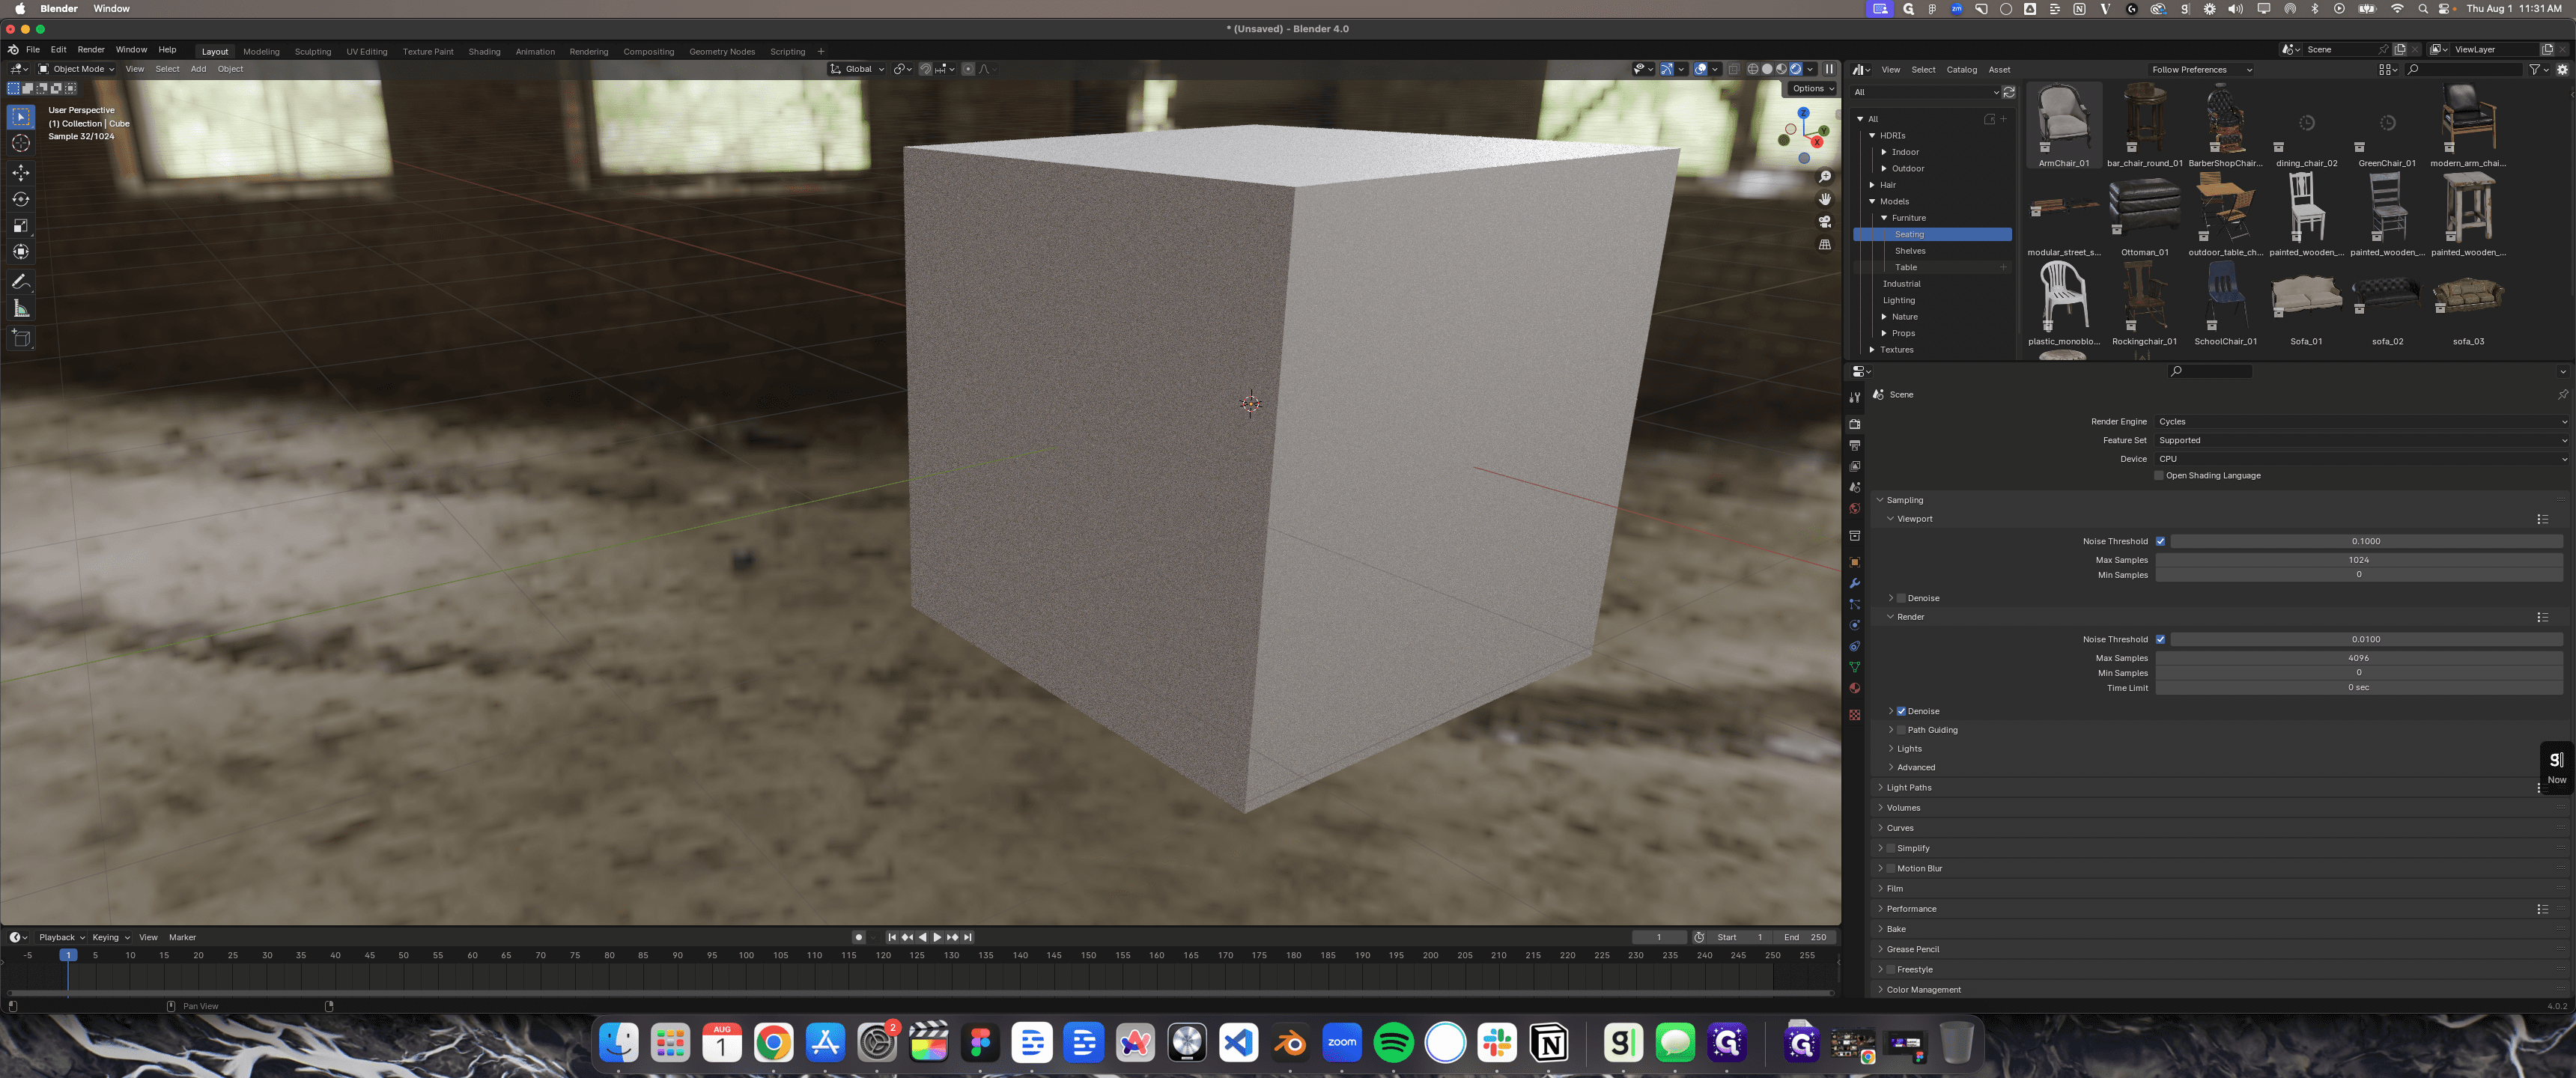Open the Render menu

coord(91,49)
